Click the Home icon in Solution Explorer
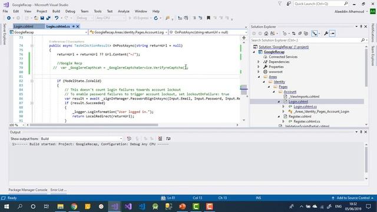The image size is (377, 212). pyautogui.click(x=266, y=34)
